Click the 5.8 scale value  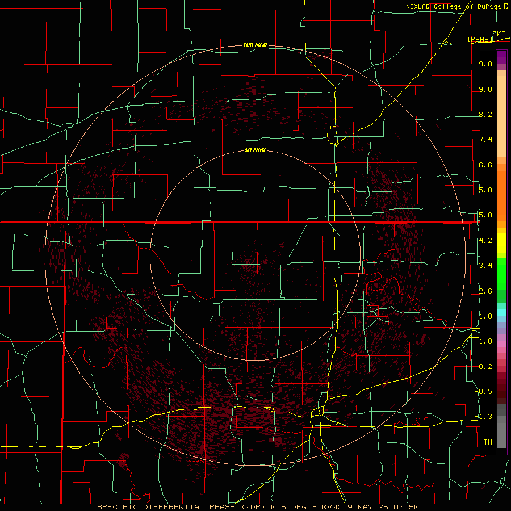(485, 190)
